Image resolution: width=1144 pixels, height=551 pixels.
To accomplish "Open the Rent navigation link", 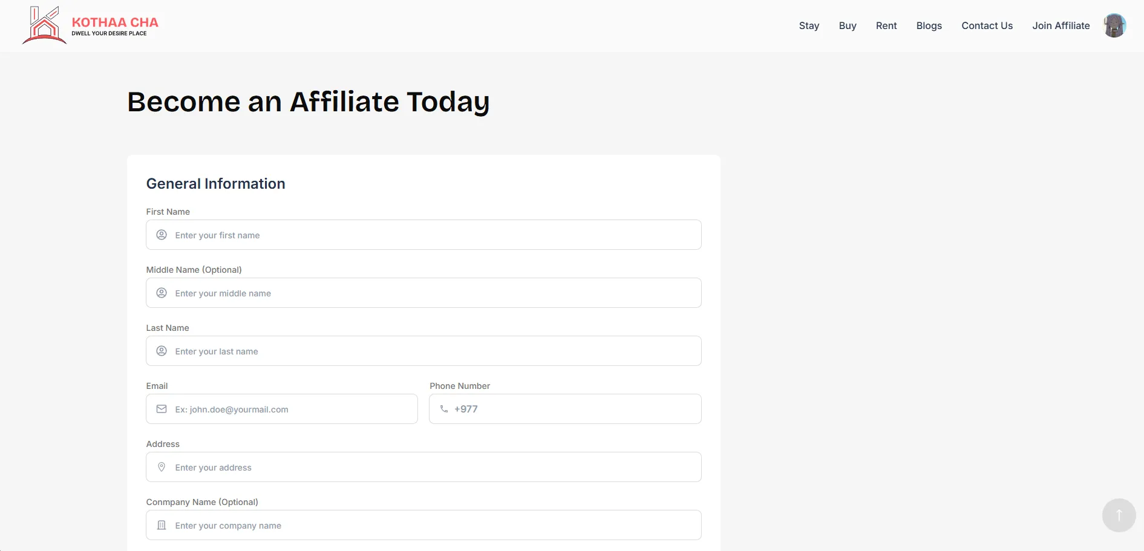I will [x=886, y=25].
